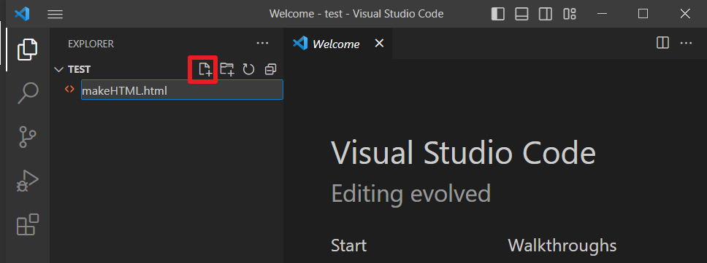Open the Explorer view in activity bar
The height and width of the screenshot is (263, 707).
click(28, 50)
